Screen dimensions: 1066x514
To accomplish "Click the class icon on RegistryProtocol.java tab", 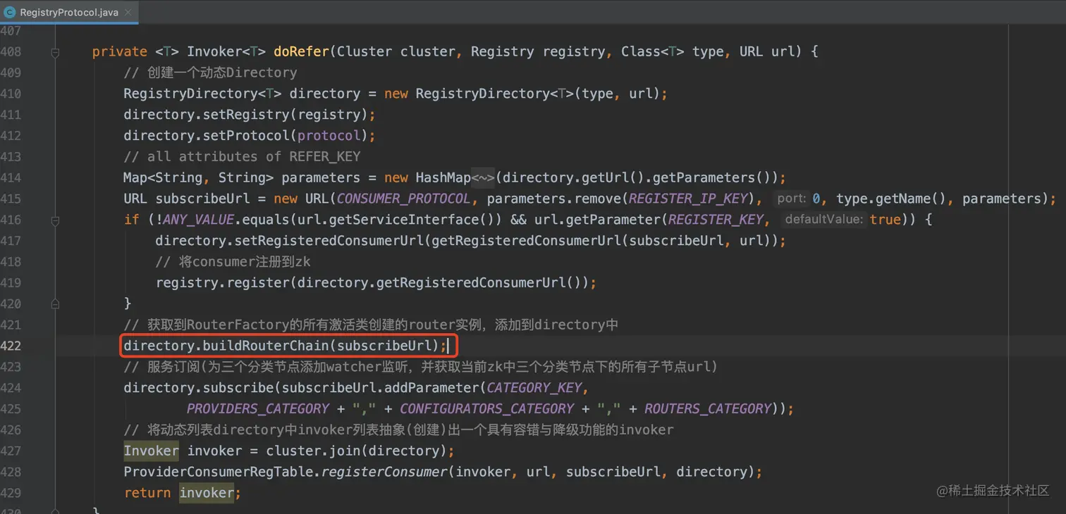I will coord(10,12).
